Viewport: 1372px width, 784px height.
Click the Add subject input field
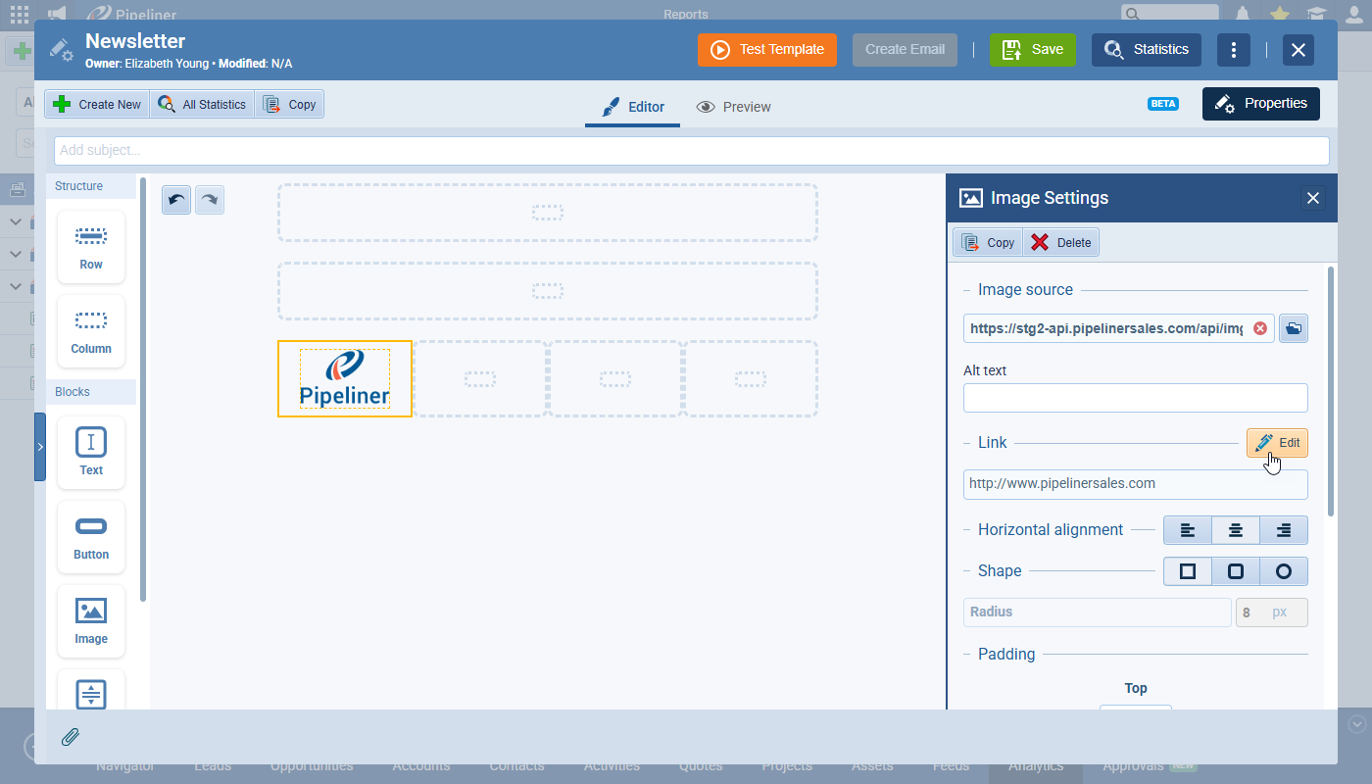click(x=691, y=151)
